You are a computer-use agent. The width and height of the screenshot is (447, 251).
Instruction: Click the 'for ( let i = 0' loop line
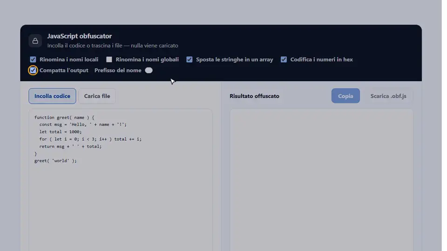(90, 139)
